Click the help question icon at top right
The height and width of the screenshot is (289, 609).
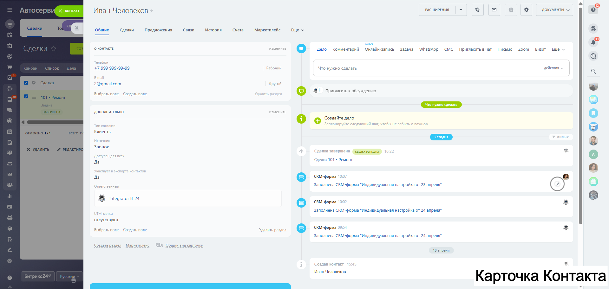[x=593, y=10]
